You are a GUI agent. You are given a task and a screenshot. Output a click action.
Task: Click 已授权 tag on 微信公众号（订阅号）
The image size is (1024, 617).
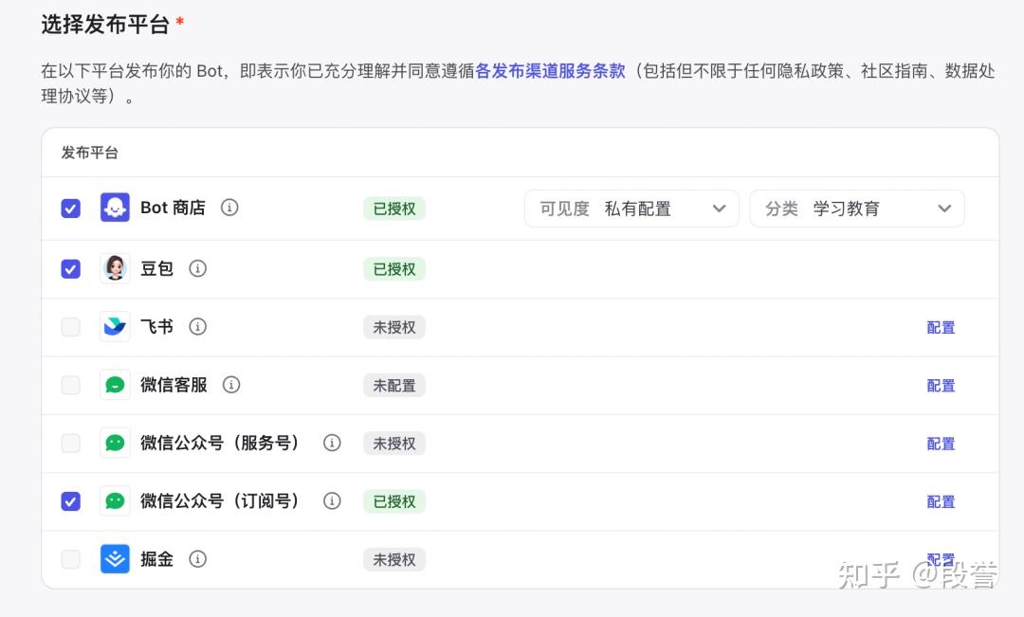(394, 501)
